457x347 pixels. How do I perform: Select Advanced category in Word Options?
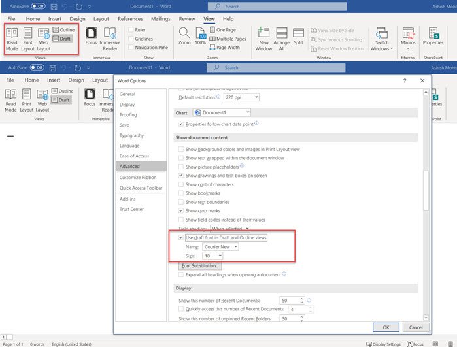141,166
